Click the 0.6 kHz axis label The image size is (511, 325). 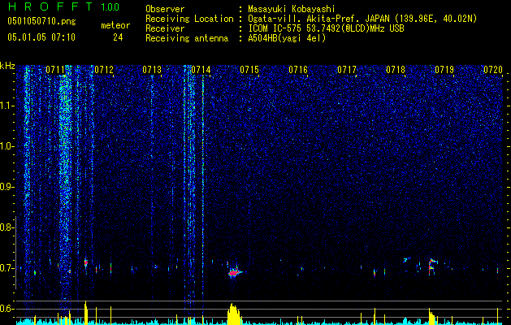tap(6, 309)
